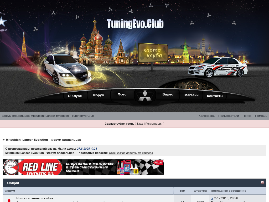Click the breadcrumb arrow before Mitsubishi Lancer Evolution
The height and width of the screenshot is (202, 269).
point(4,140)
